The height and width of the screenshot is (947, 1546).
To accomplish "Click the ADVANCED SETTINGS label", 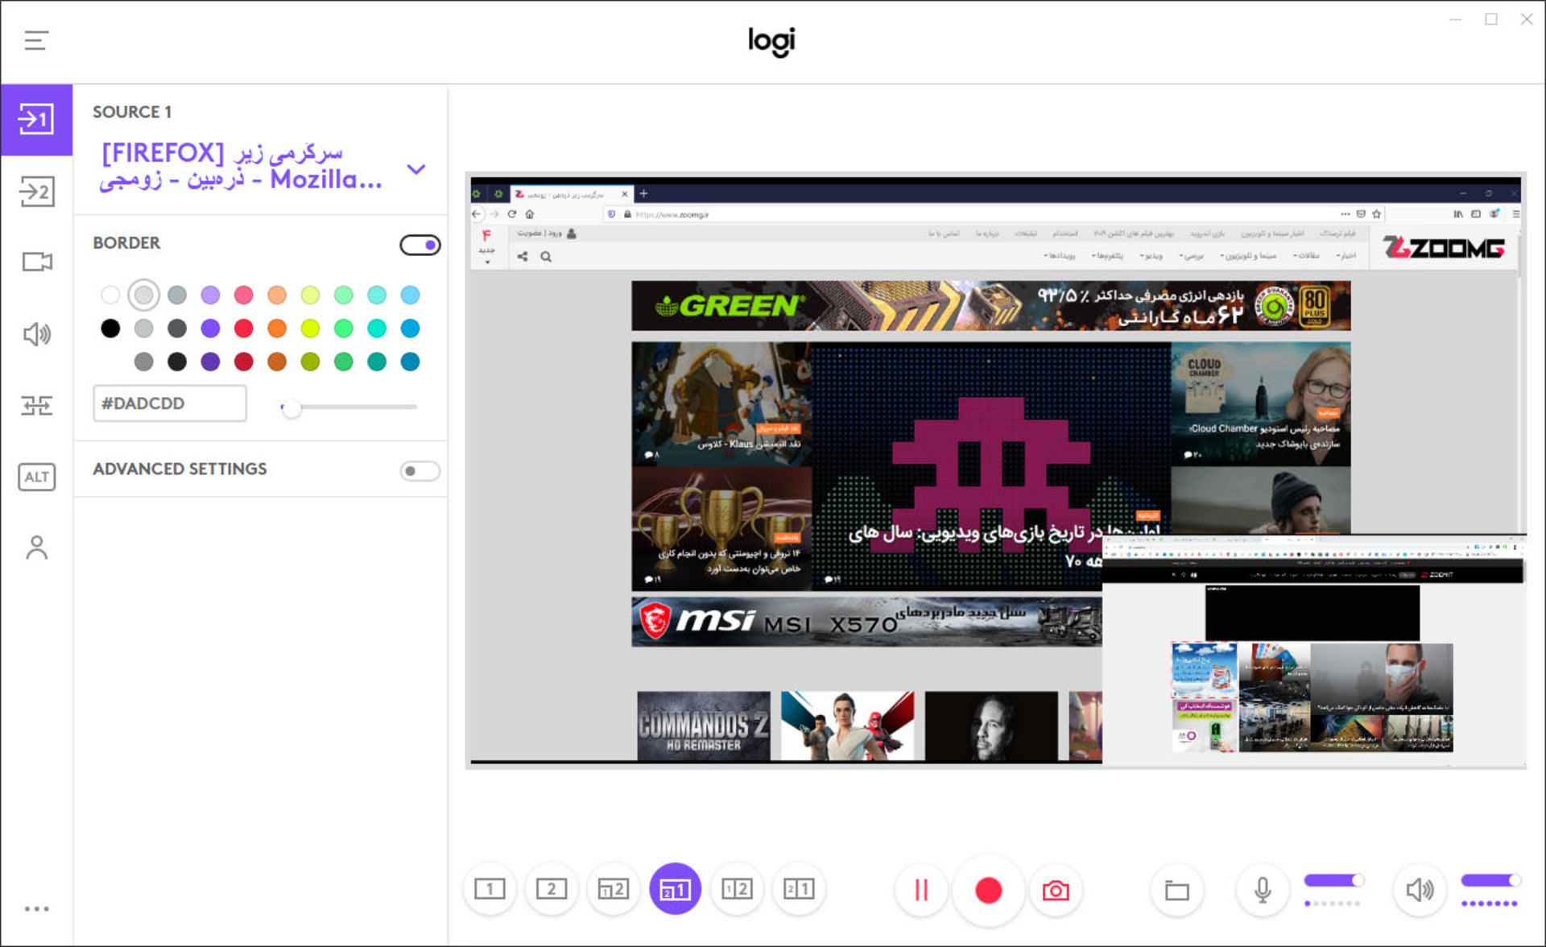I will coord(180,469).
